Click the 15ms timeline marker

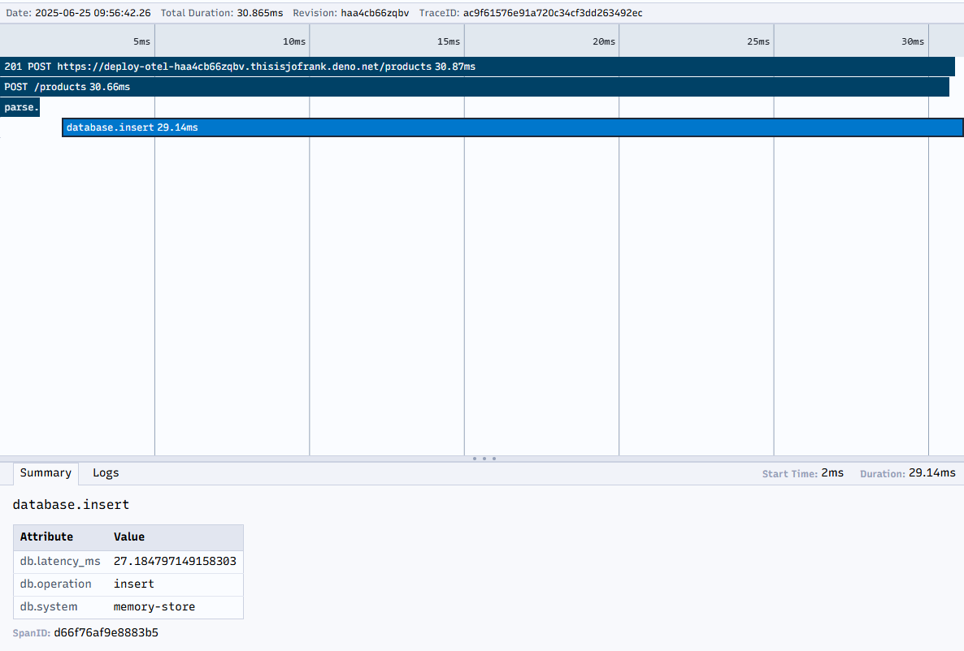pyautogui.click(x=448, y=41)
